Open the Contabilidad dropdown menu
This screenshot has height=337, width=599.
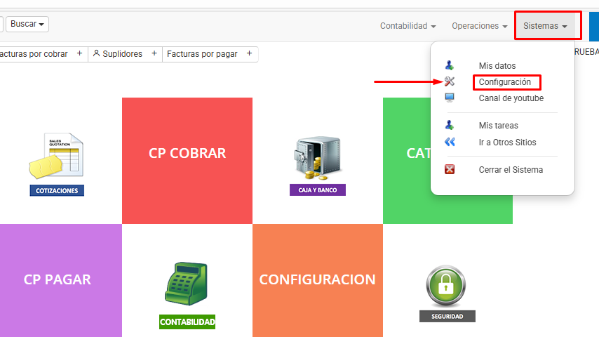pyautogui.click(x=408, y=26)
